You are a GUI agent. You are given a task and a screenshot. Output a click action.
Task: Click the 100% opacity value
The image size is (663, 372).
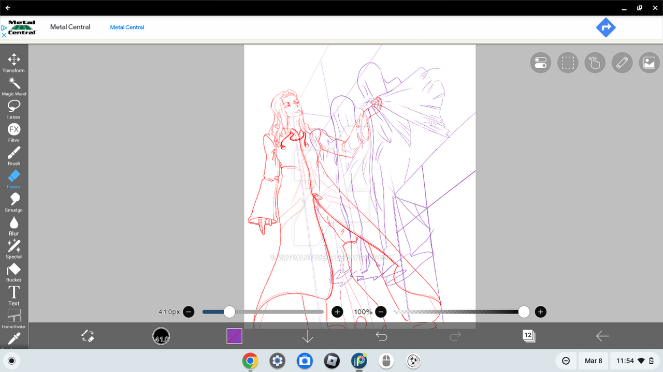coord(363,312)
